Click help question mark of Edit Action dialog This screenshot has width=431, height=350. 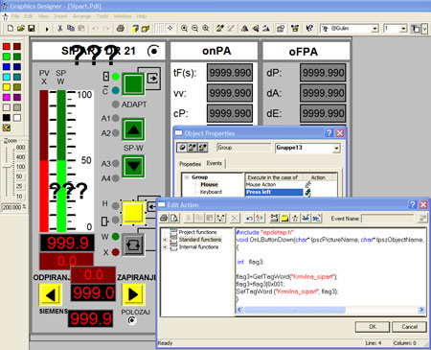pos(412,204)
